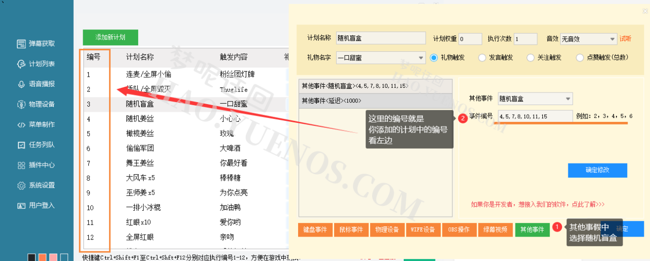Click 绿幕视频 event button
This screenshot has height=261, width=650.
[495, 230]
